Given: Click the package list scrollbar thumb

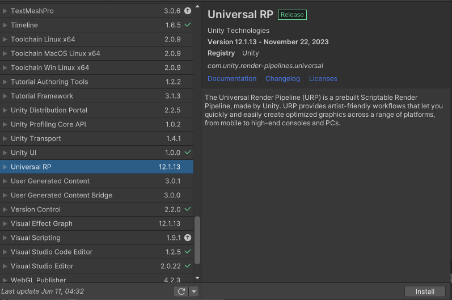Looking at the screenshot, I should [197, 240].
